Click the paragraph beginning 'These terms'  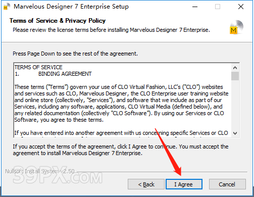click(121, 104)
